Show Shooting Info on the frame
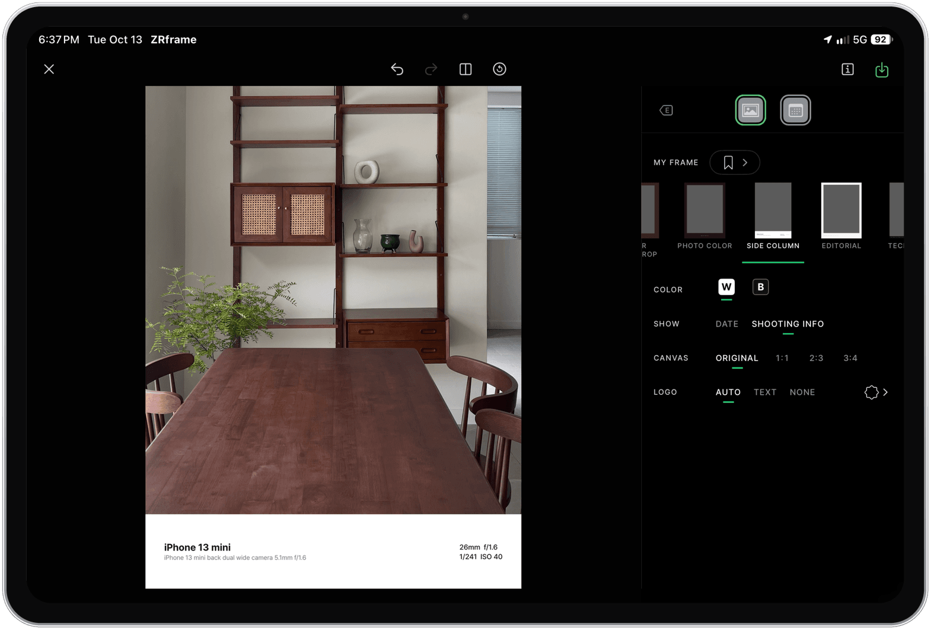Viewport: 931px width, 630px height. coord(787,324)
